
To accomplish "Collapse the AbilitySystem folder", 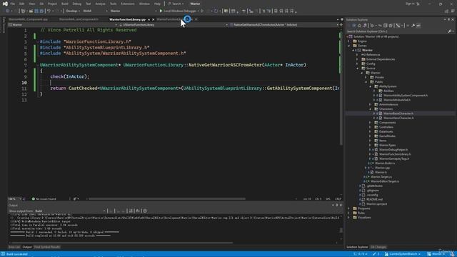I will (371, 86).
